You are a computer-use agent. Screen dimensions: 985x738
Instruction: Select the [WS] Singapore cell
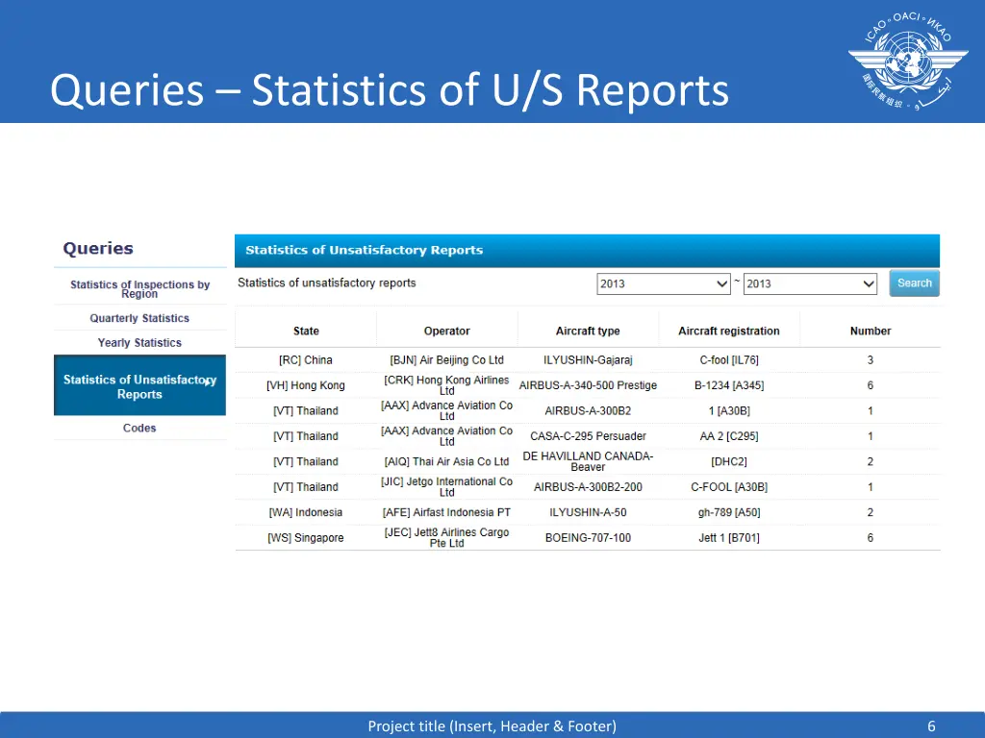(x=306, y=538)
